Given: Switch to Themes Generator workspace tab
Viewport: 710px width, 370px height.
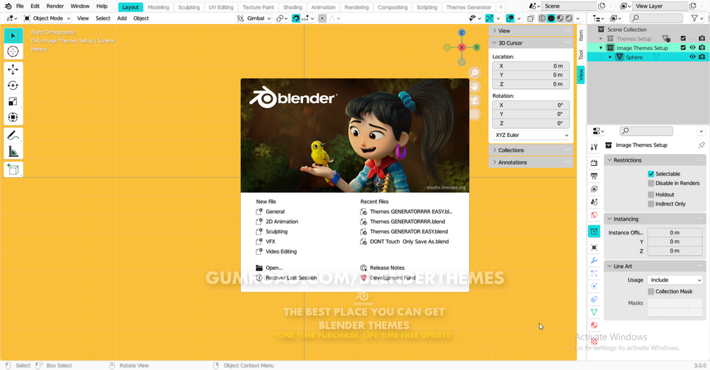Looking at the screenshot, I should point(468,7).
